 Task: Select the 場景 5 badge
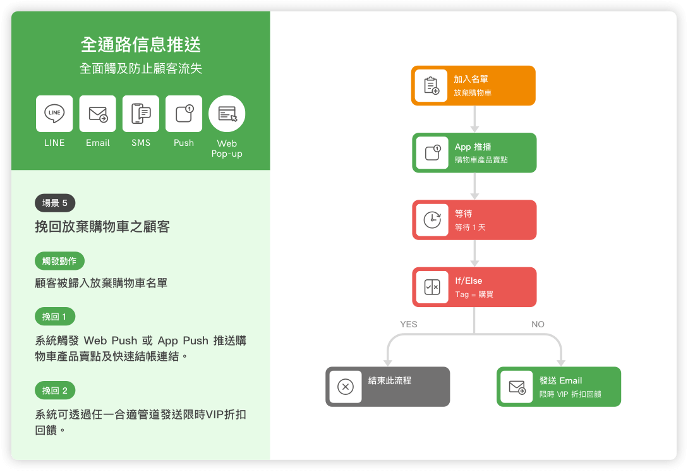(55, 203)
